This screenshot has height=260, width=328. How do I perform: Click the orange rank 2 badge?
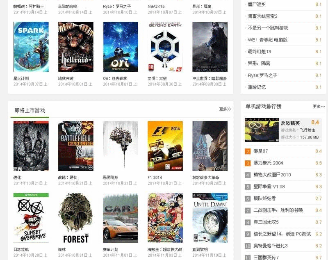point(248,151)
